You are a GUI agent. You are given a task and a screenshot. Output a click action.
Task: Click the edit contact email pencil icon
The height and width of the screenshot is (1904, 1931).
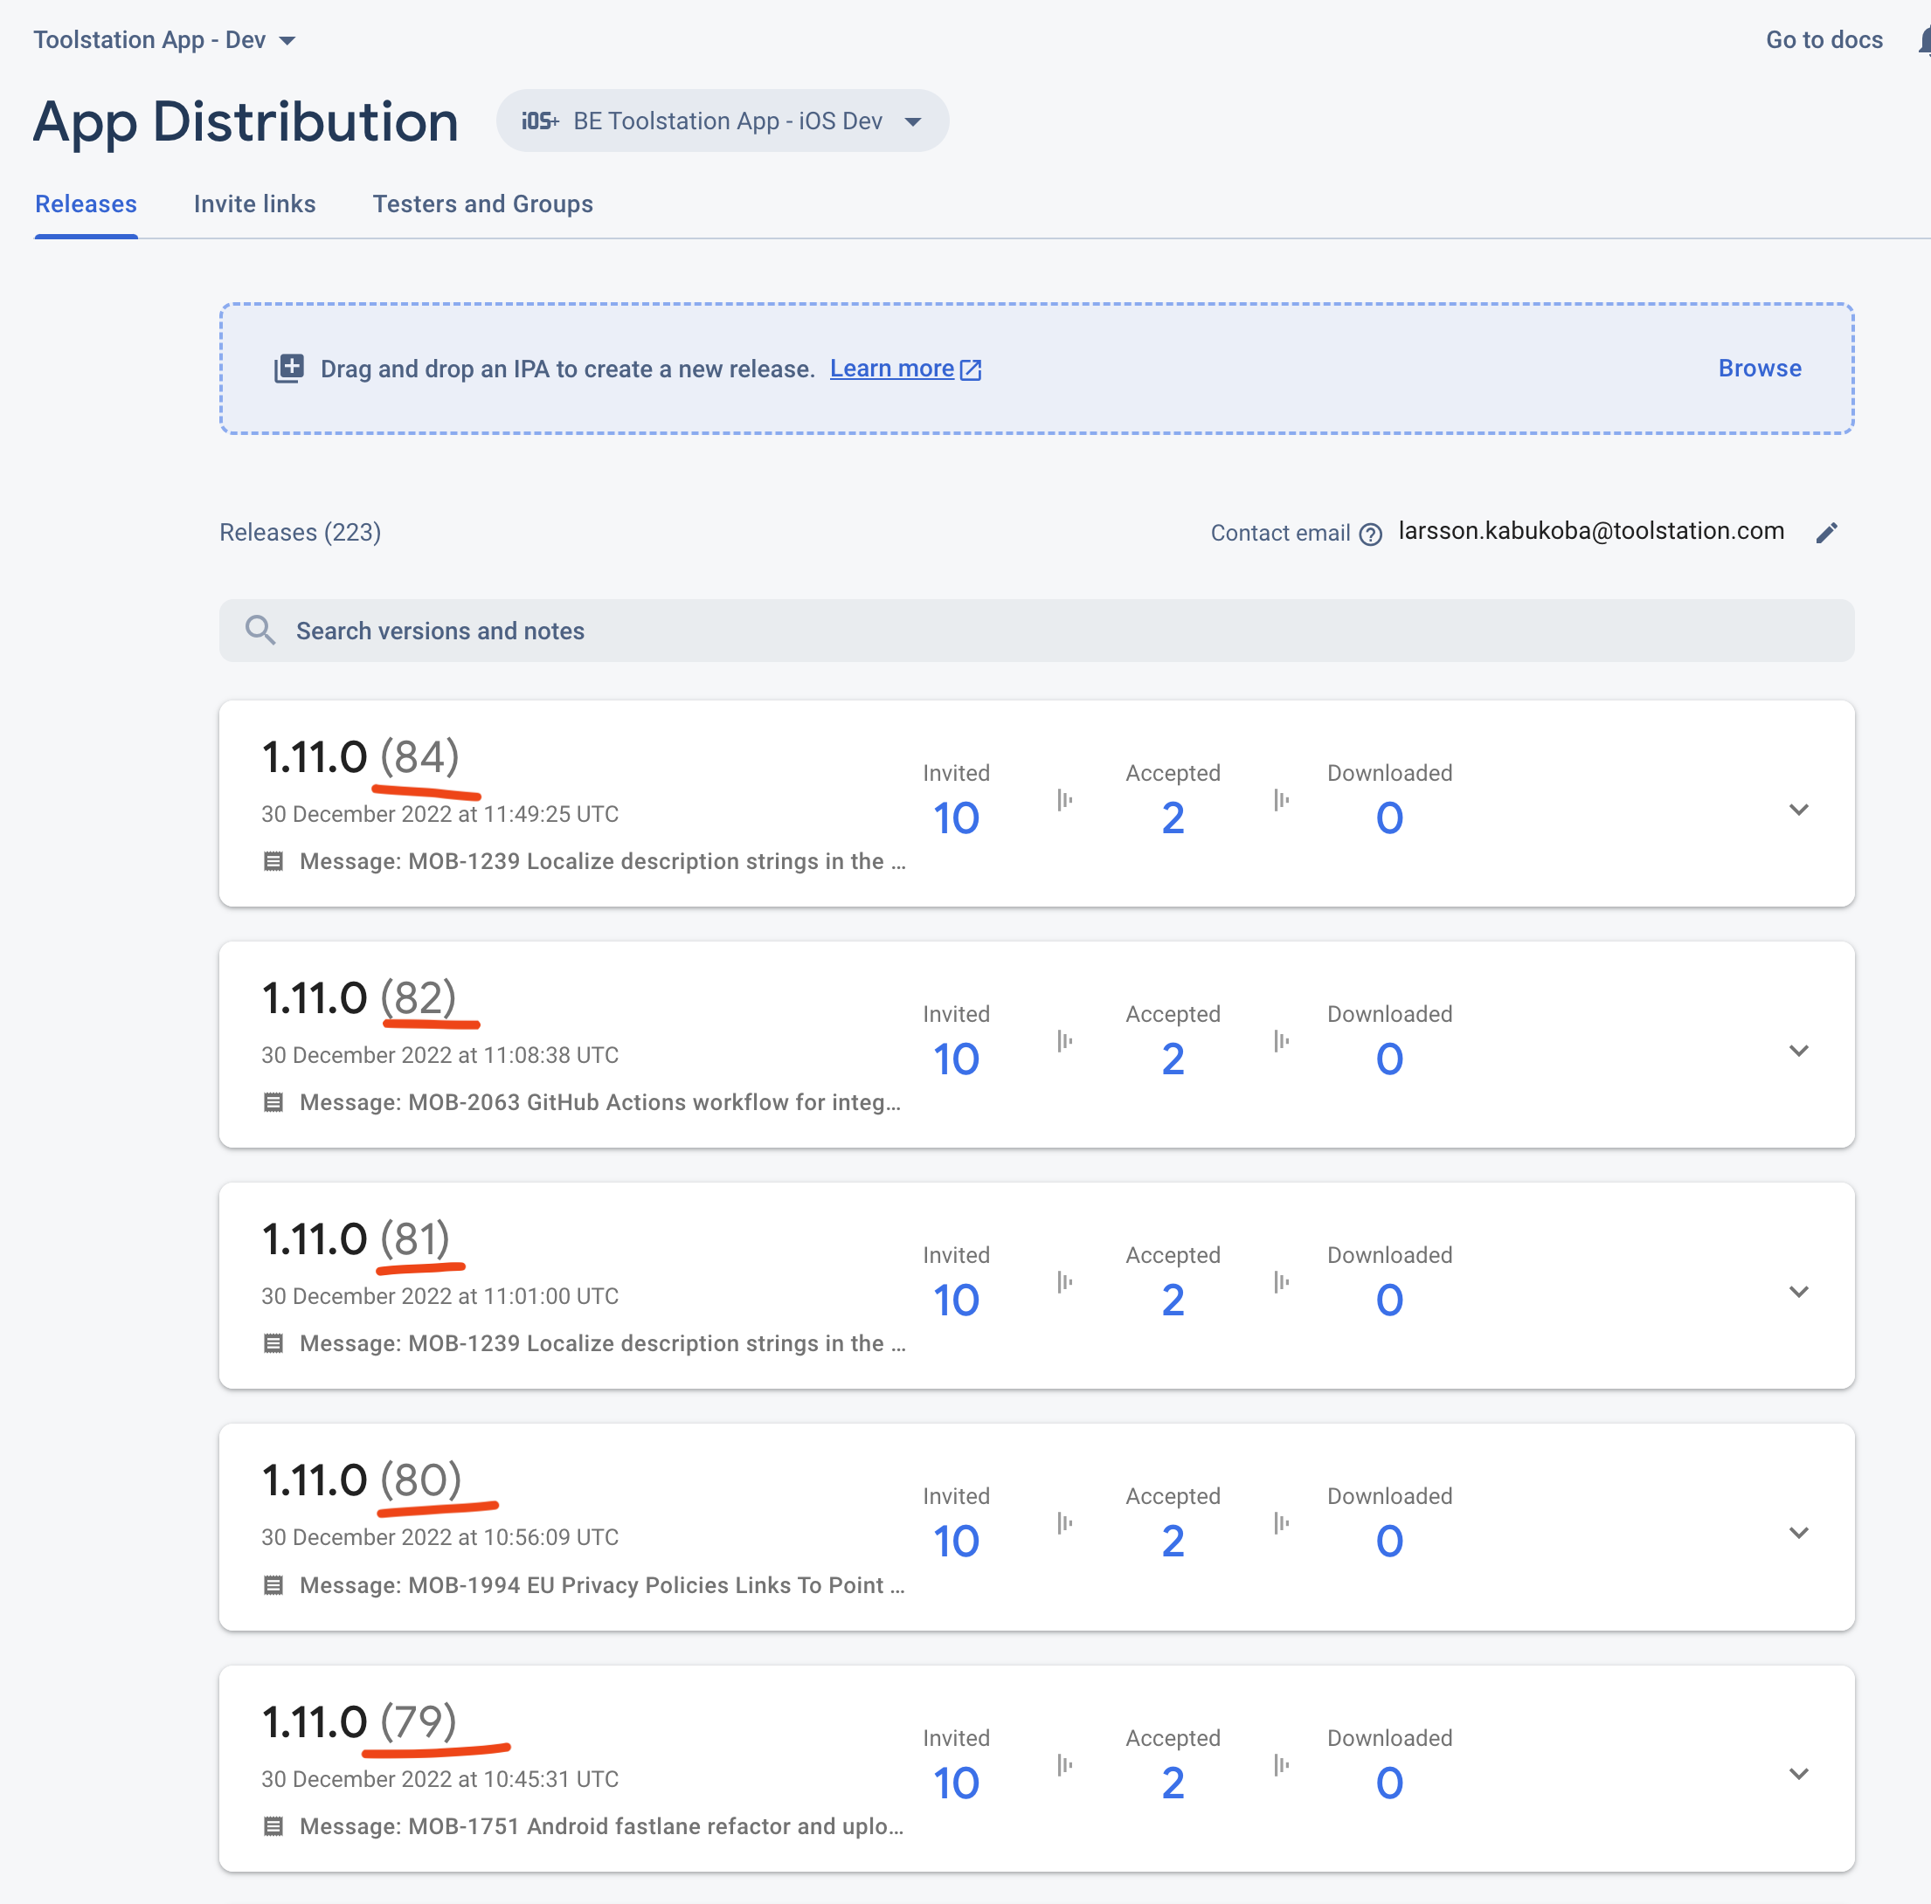(x=1826, y=533)
